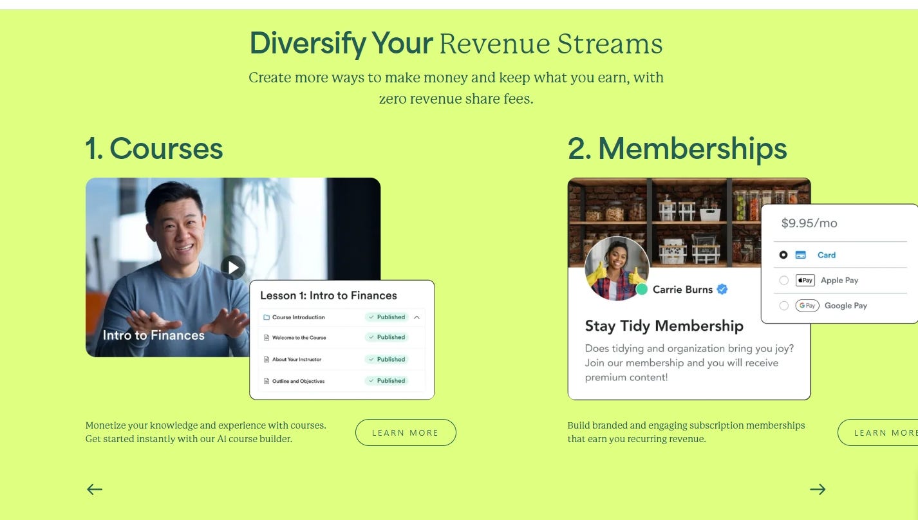Image resolution: width=918 pixels, height=520 pixels.
Task: Select the Card payment radio button
Action: tap(783, 255)
